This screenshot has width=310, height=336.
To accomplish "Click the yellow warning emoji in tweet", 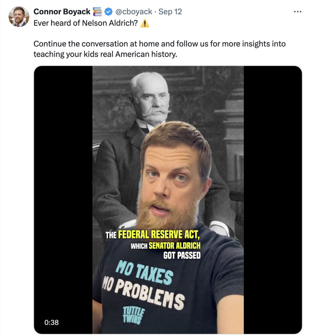I will [145, 24].
